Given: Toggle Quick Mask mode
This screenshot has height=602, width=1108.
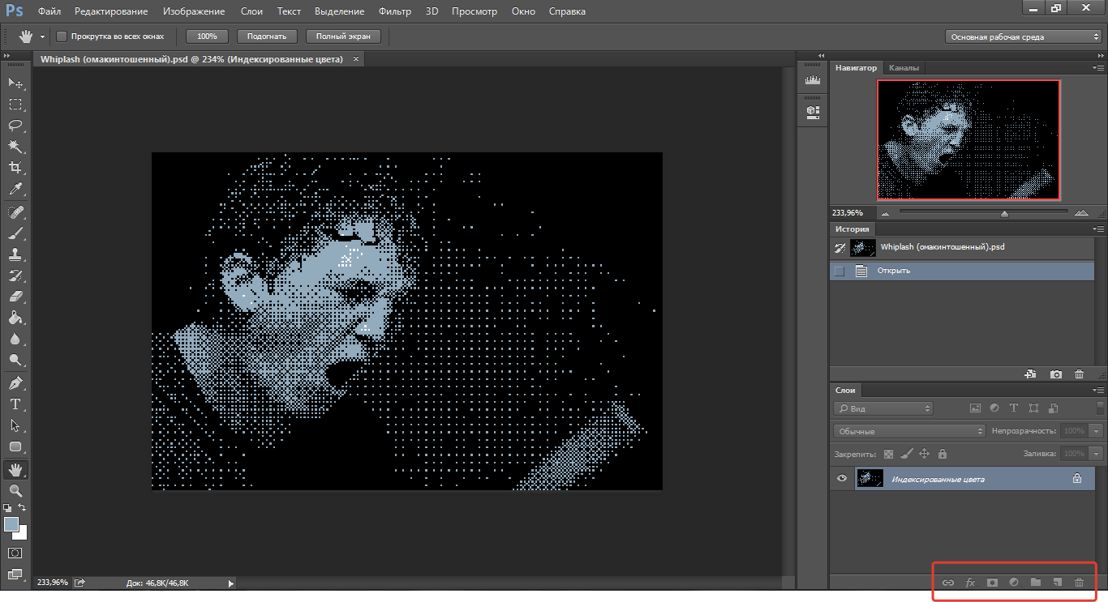Looking at the screenshot, I should (15, 553).
